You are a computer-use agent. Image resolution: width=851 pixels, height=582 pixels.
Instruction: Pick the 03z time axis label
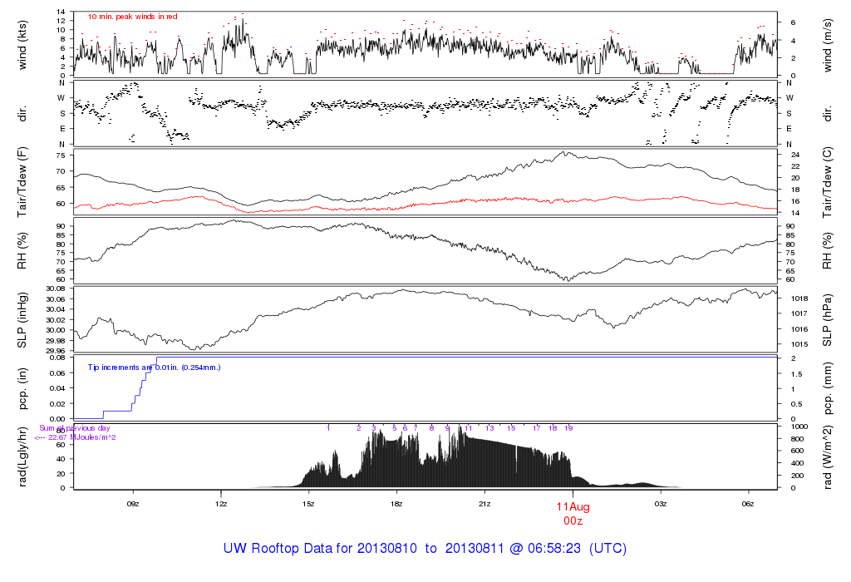point(661,504)
